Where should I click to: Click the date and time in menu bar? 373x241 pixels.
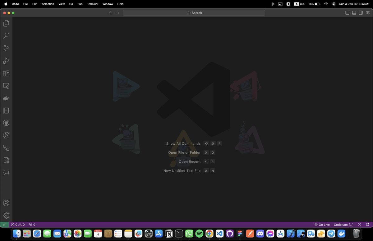click(x=354, y=4)
